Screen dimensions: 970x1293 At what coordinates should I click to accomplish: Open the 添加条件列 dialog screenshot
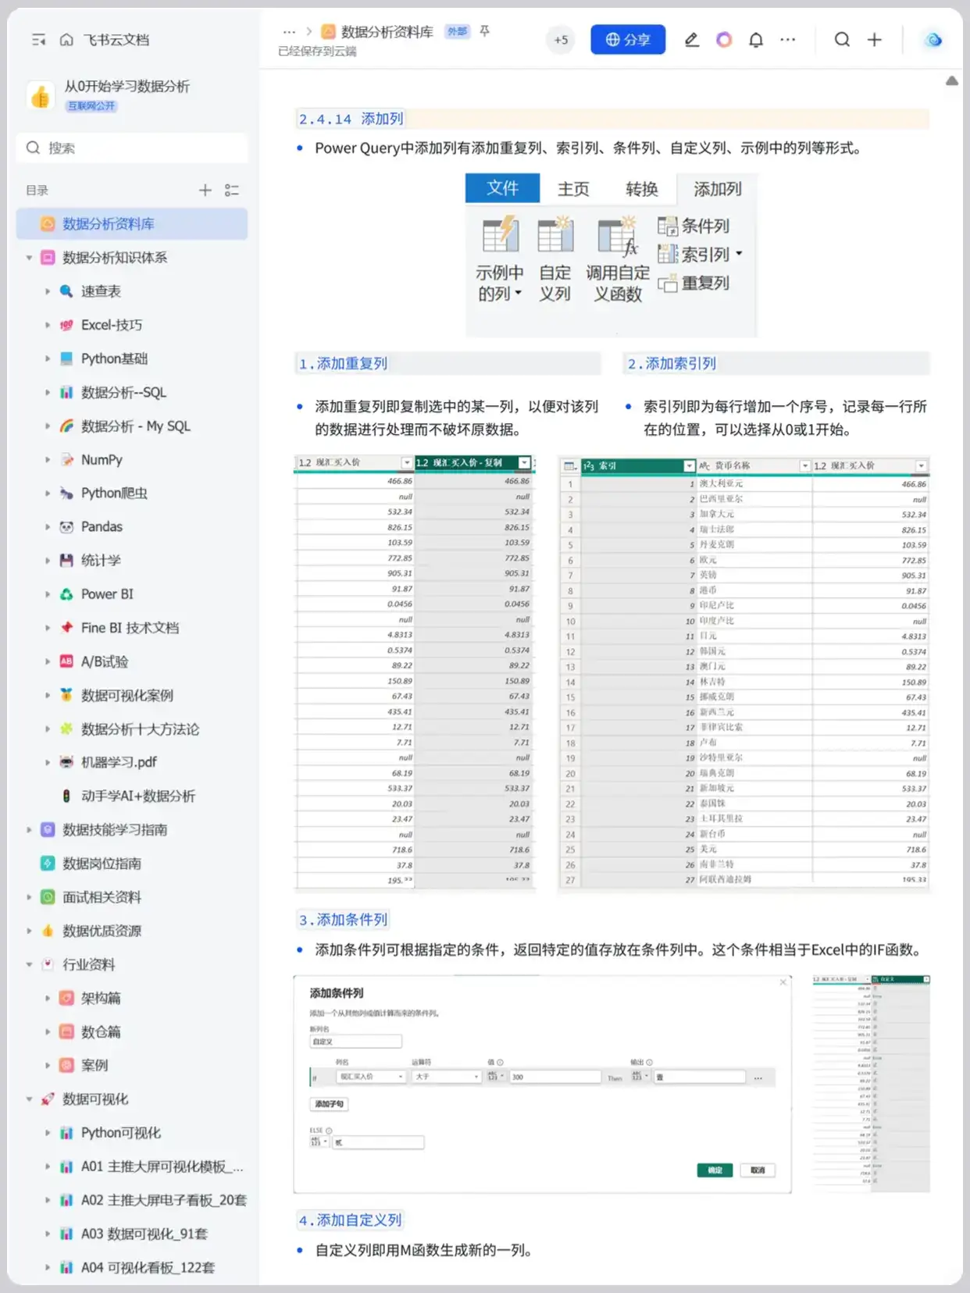coord(543,1084)
